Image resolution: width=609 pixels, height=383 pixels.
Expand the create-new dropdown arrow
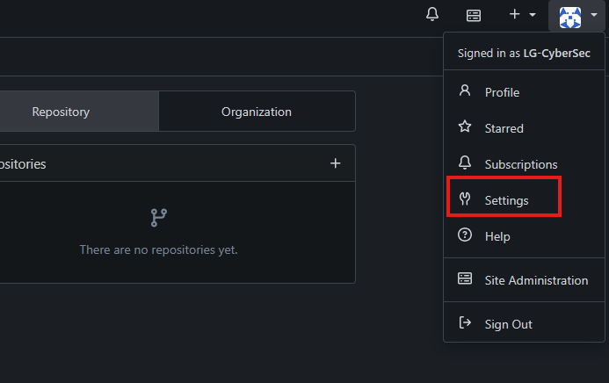(533, 15)
